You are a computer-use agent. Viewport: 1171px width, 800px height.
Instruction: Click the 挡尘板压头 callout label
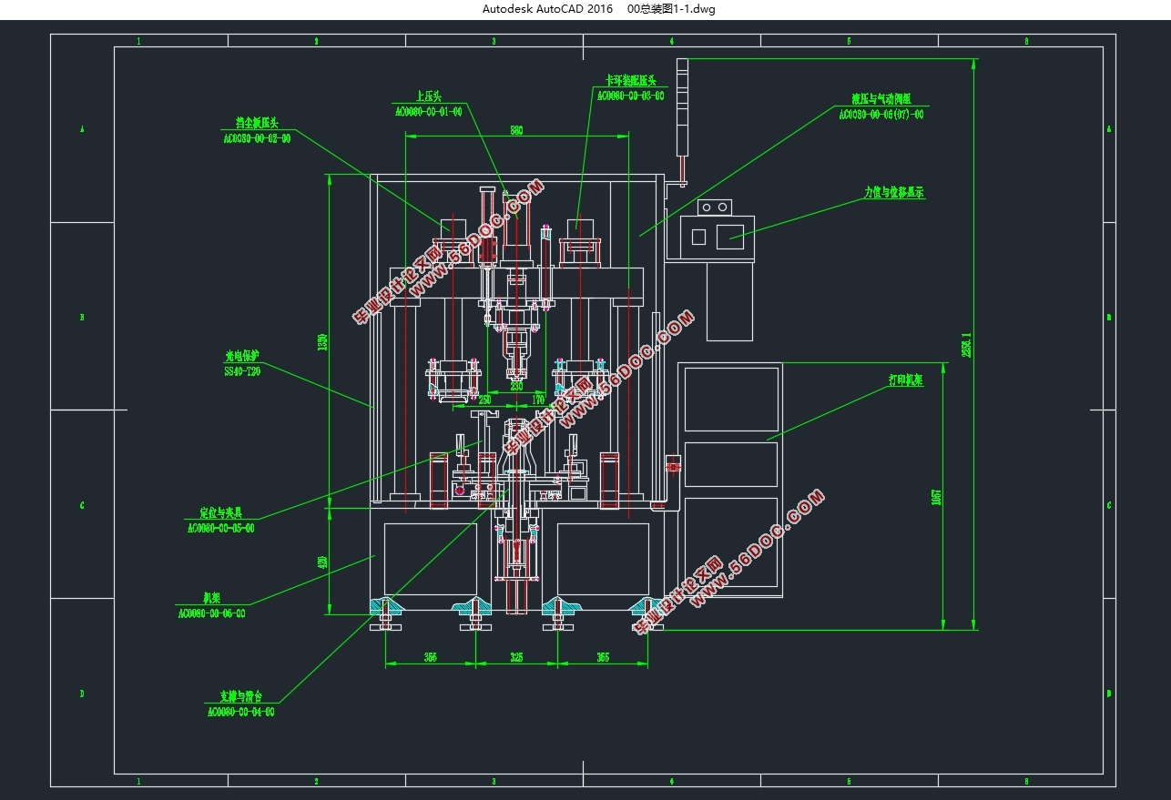pos(257,123)
